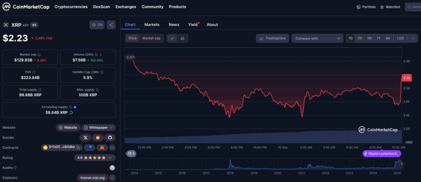Click the Vol/Mkt Cap info icon
The width and height of the screenshot is (421, 182).
click(x=102, y=72)
